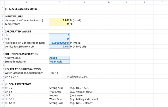This screenshot has height=107, width=168.
Task: Select column D header
Action: (x=109, y=2)
